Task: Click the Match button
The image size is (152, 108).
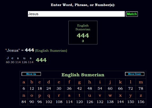Action: [132, 14]
